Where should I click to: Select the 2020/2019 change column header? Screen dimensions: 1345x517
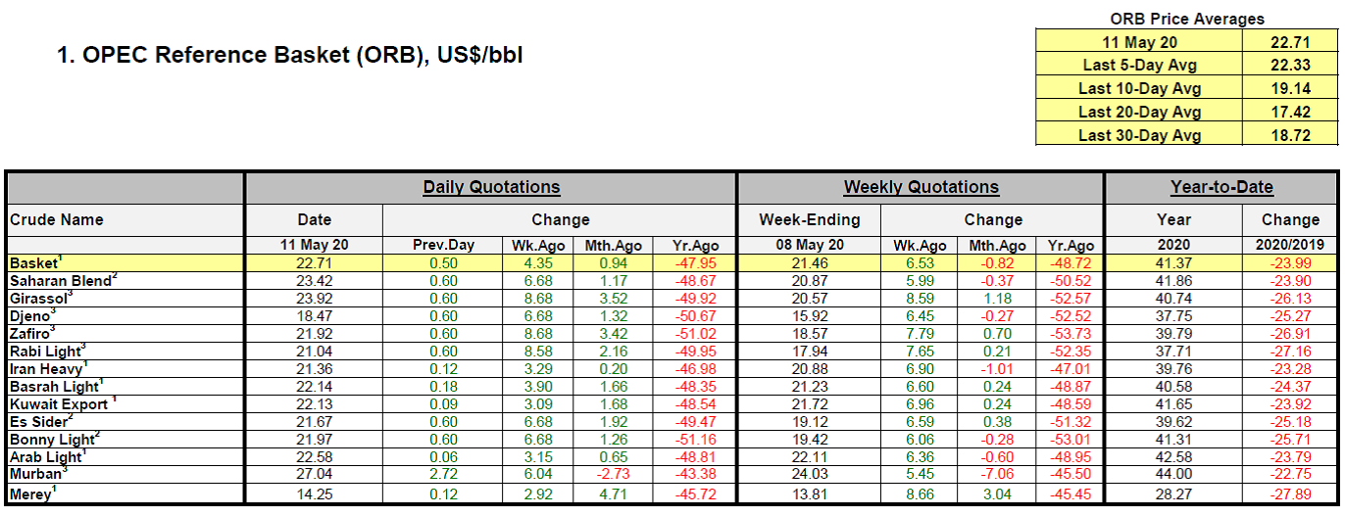[x=1290, y=246]
